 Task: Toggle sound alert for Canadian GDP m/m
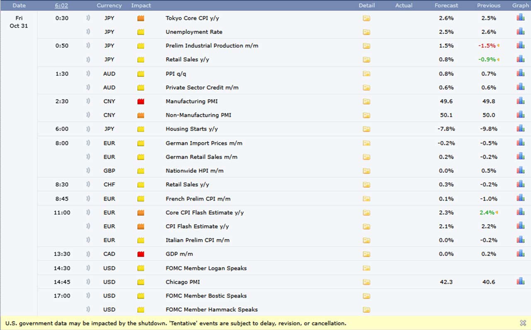88,254
